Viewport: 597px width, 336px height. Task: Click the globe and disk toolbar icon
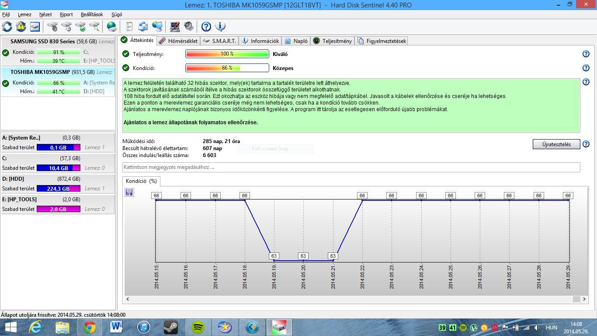pyautogui.click(x=112, y=27)
